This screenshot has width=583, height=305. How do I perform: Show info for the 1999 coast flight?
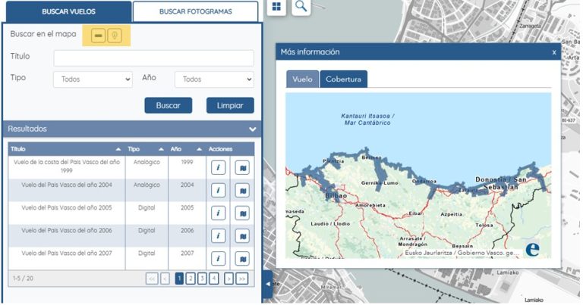point(218,168)
